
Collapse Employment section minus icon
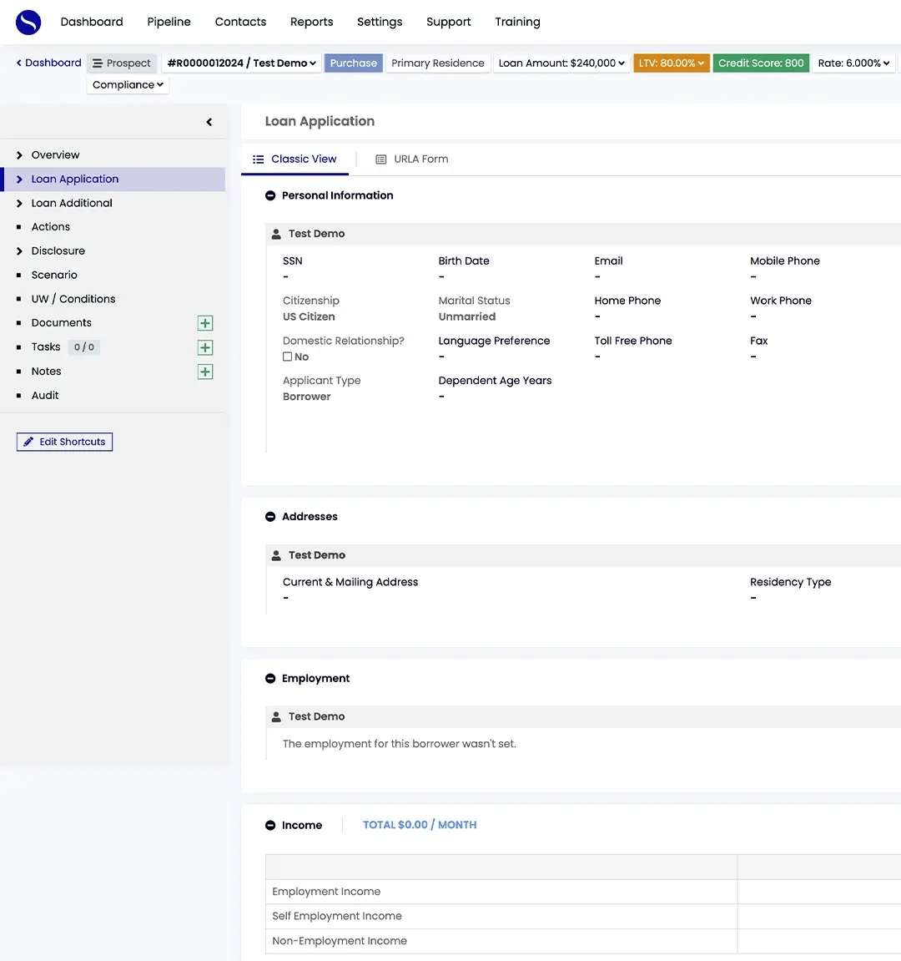pos(270,679)
